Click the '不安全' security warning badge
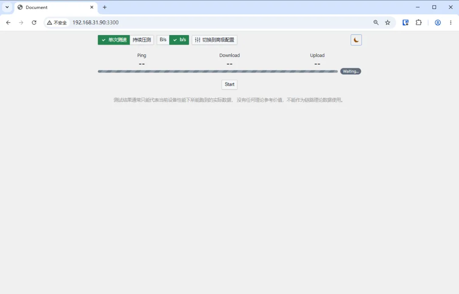Viewport: 459px width, 294px height. (x=57, y=22)
